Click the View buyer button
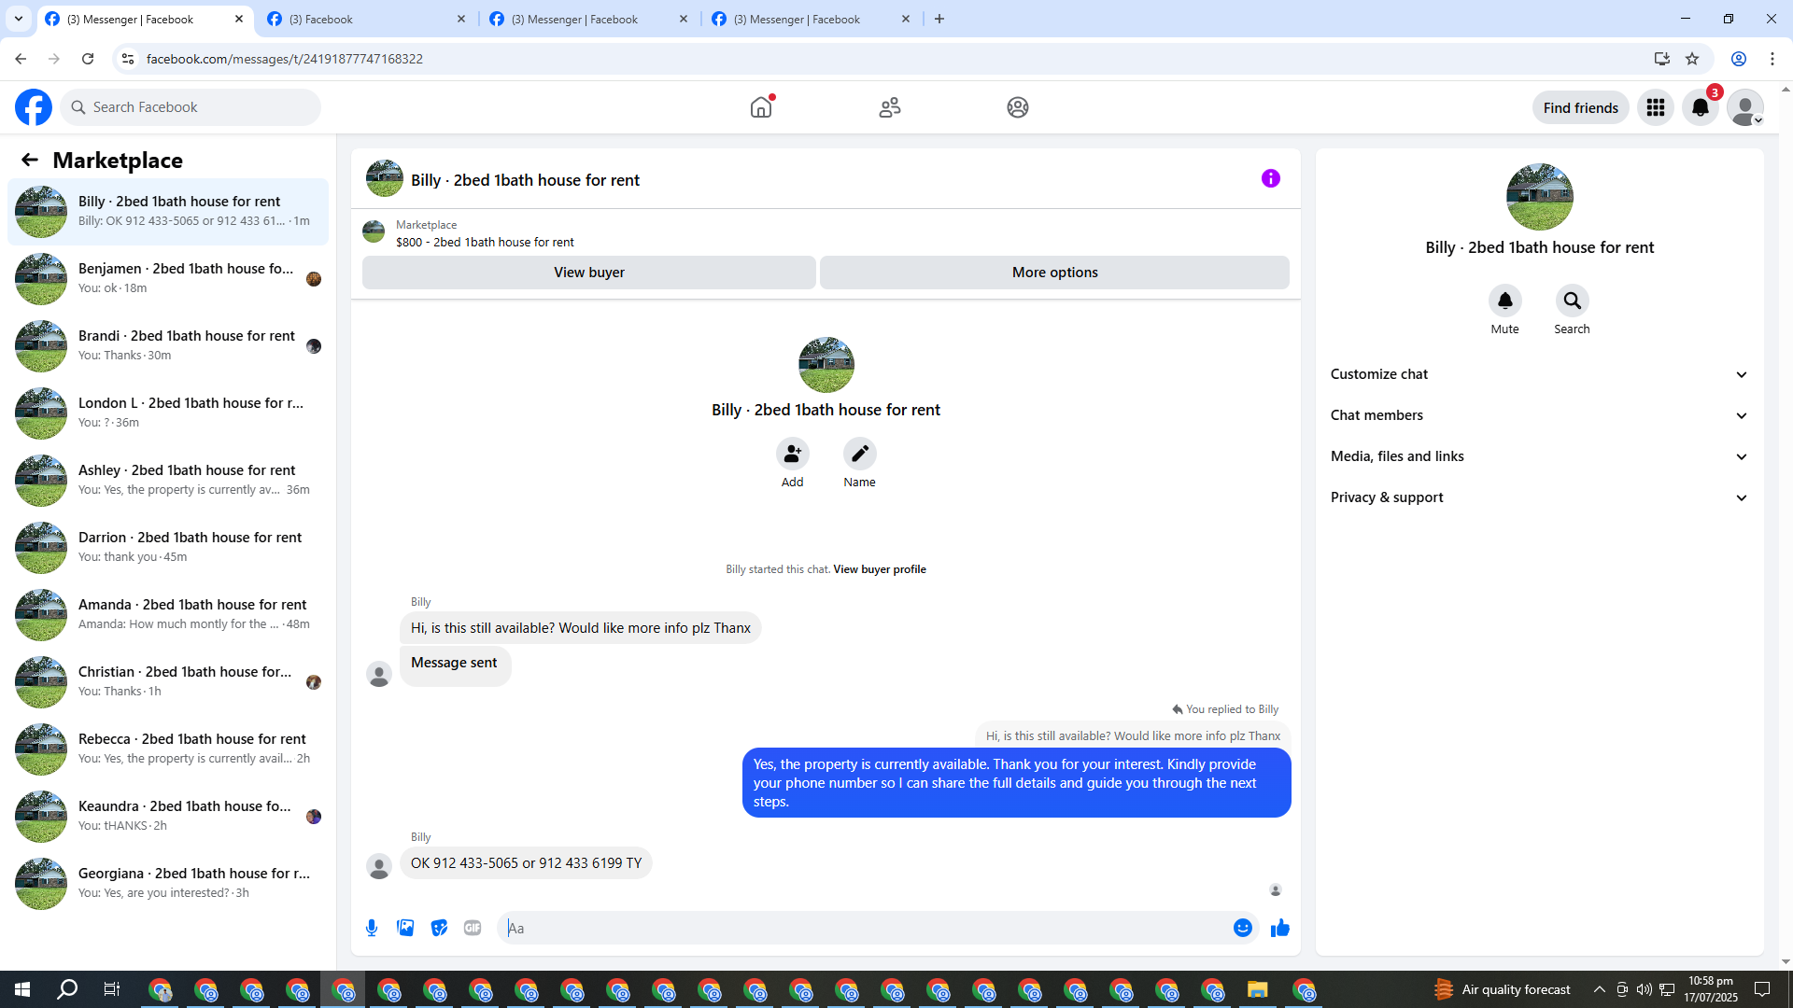 click(589, 273)
